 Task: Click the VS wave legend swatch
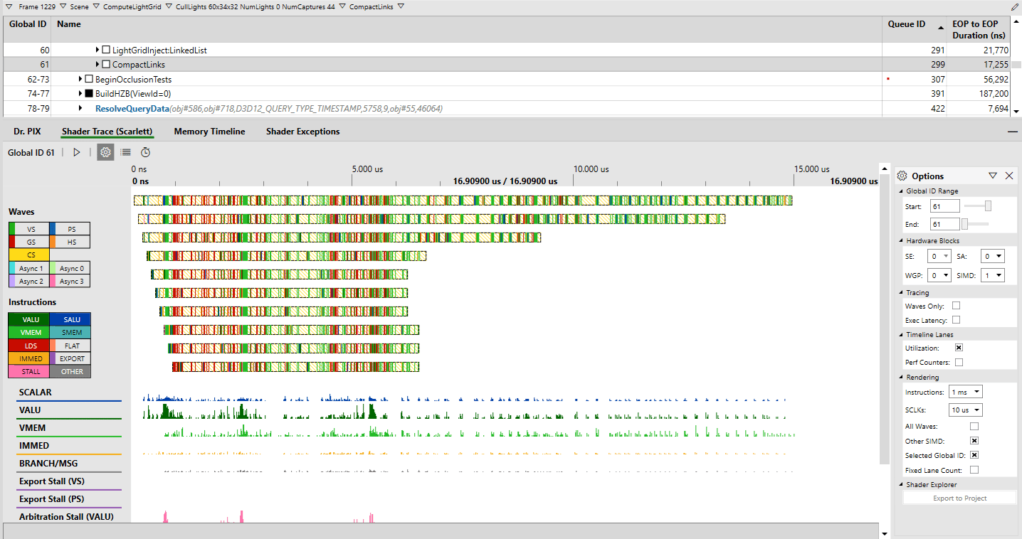click(x=29, y=229)
